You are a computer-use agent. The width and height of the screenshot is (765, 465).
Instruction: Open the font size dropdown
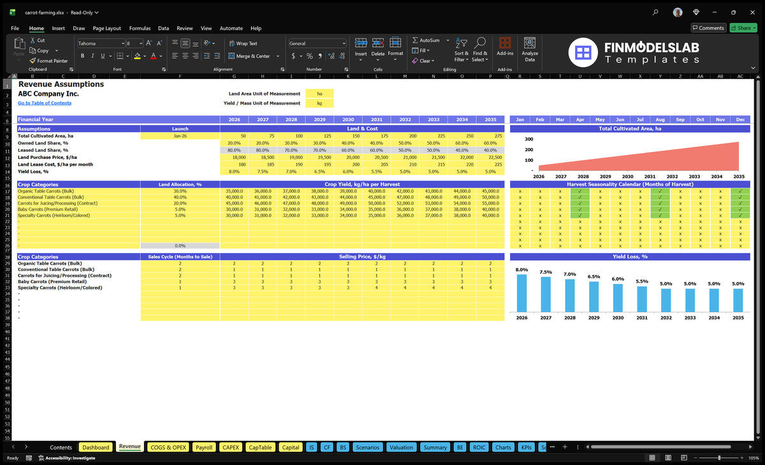coord(140,43)
